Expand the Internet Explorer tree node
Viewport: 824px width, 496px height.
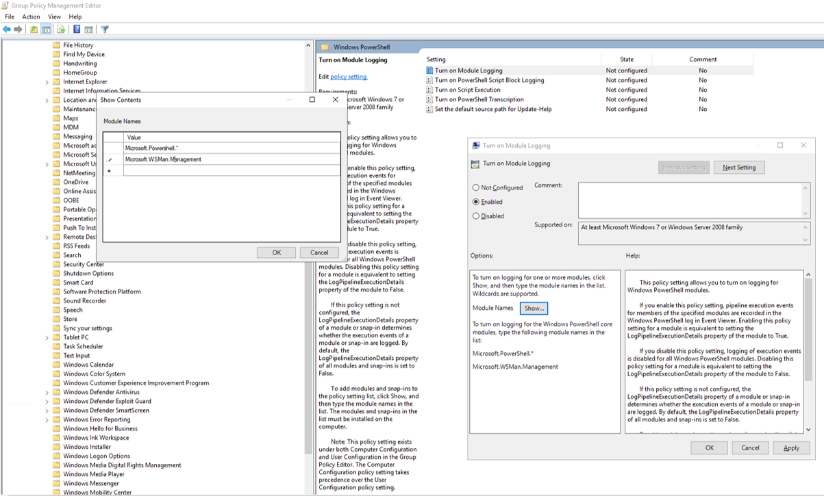(47, 81)
